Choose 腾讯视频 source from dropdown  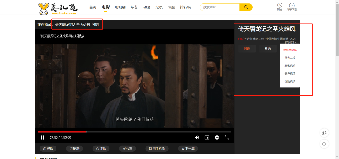click(x=290, y=66)
